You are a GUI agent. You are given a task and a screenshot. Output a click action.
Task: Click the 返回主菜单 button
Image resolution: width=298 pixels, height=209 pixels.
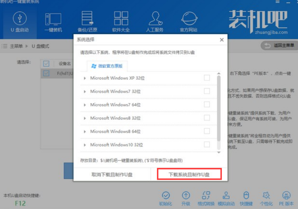click(x=279, y=45)
